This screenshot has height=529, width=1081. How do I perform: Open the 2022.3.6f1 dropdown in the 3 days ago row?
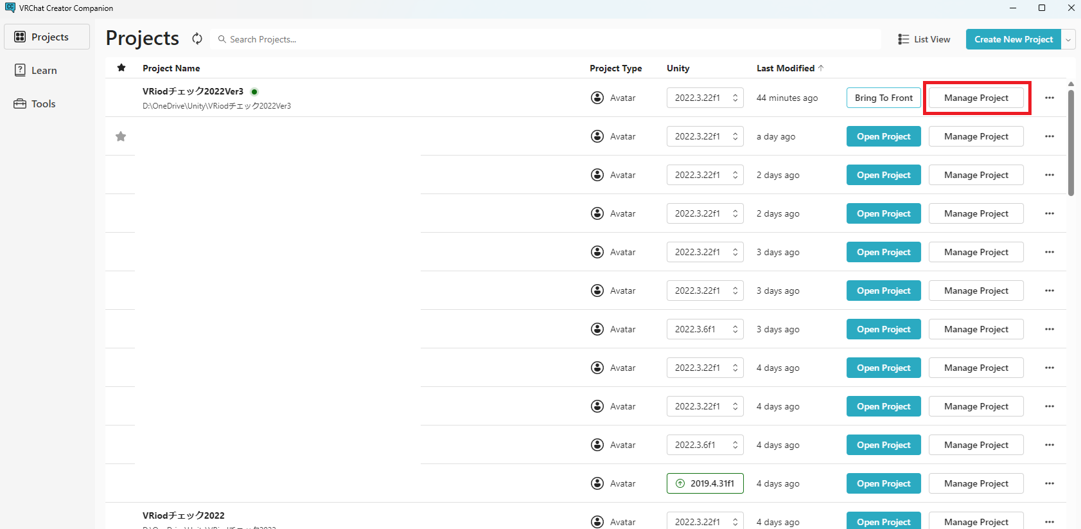click(705, 329)
